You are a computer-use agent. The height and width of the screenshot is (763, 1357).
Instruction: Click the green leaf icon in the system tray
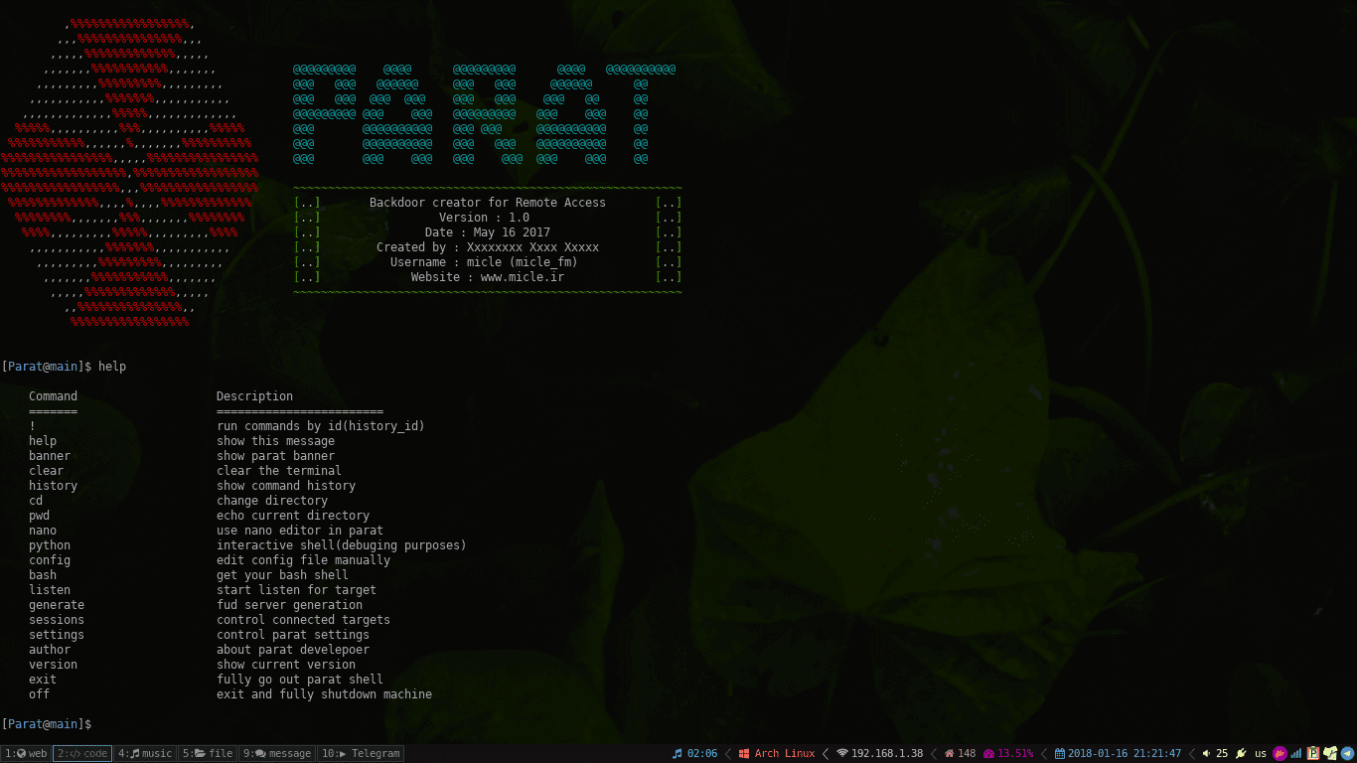pyautogui.click(x=1332, y=753)
